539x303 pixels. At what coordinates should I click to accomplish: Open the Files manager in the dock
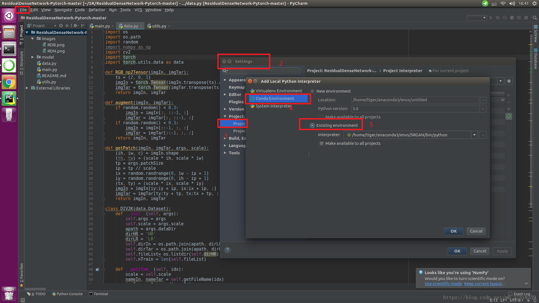click(x=9, y=32)
